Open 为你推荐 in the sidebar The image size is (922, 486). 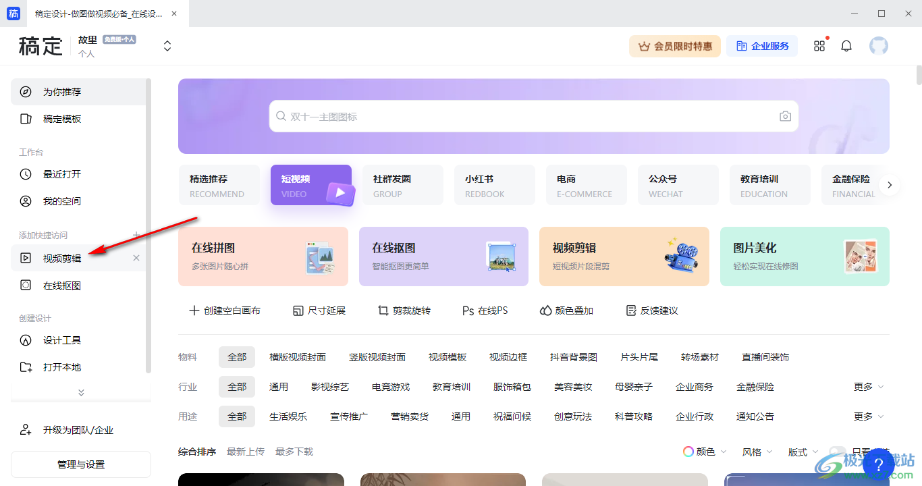[78, 92]
